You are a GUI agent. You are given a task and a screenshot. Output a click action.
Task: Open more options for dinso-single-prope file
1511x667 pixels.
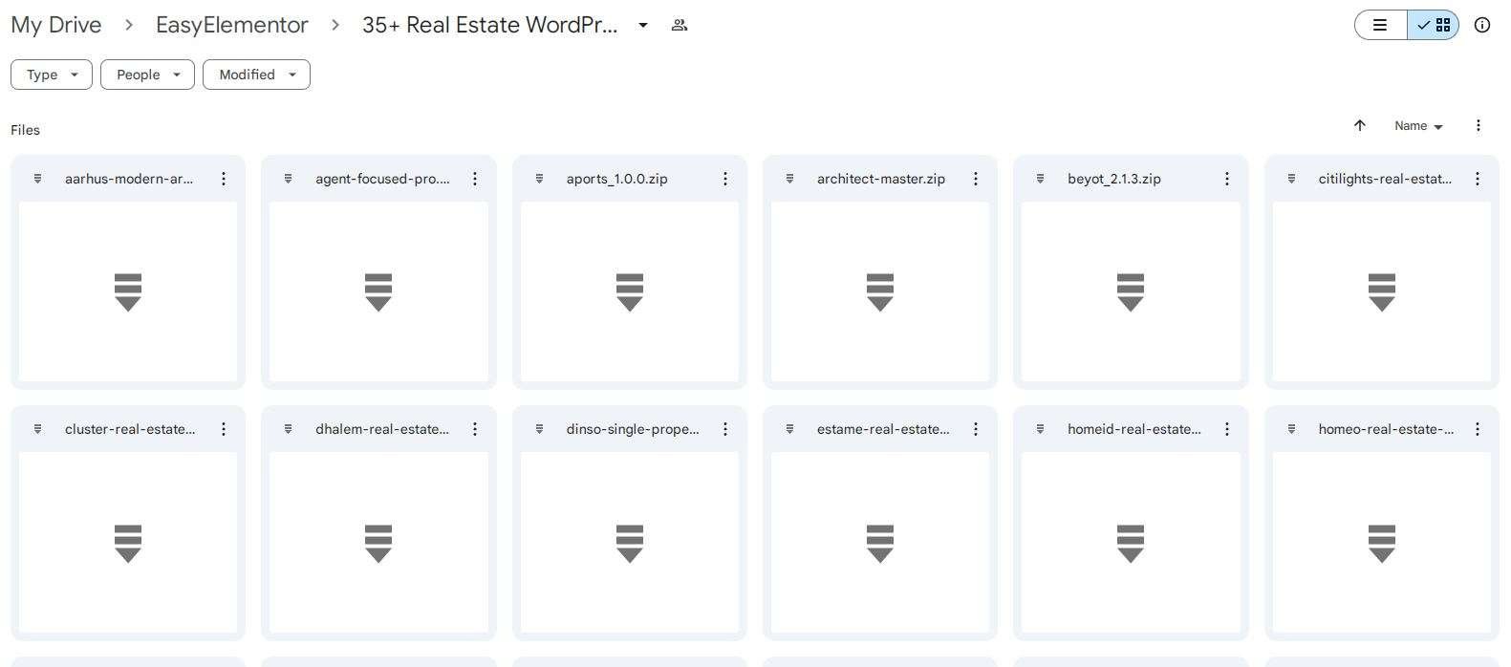tap(725, 429)
